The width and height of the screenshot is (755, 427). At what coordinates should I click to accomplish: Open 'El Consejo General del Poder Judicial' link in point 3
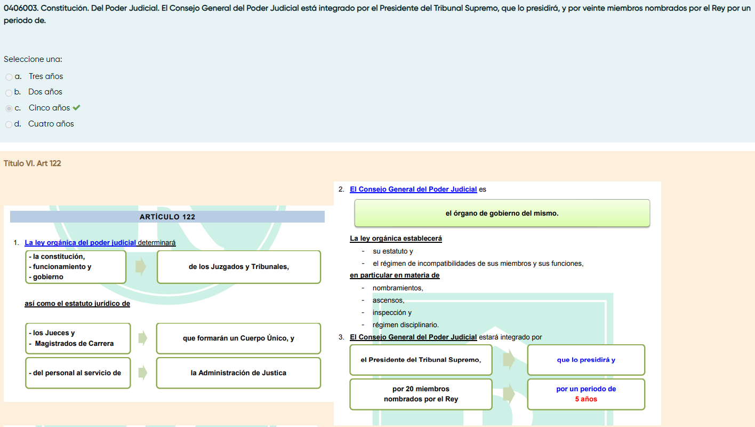coord(413,337)
